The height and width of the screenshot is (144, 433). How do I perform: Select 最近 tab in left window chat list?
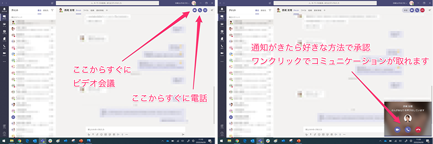pos(39,10)
